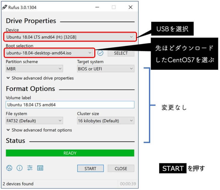The height and width of the screenshot is (190, 220).
Task: Click the Rufus USB icon in title bar
Action: point(4,7)
